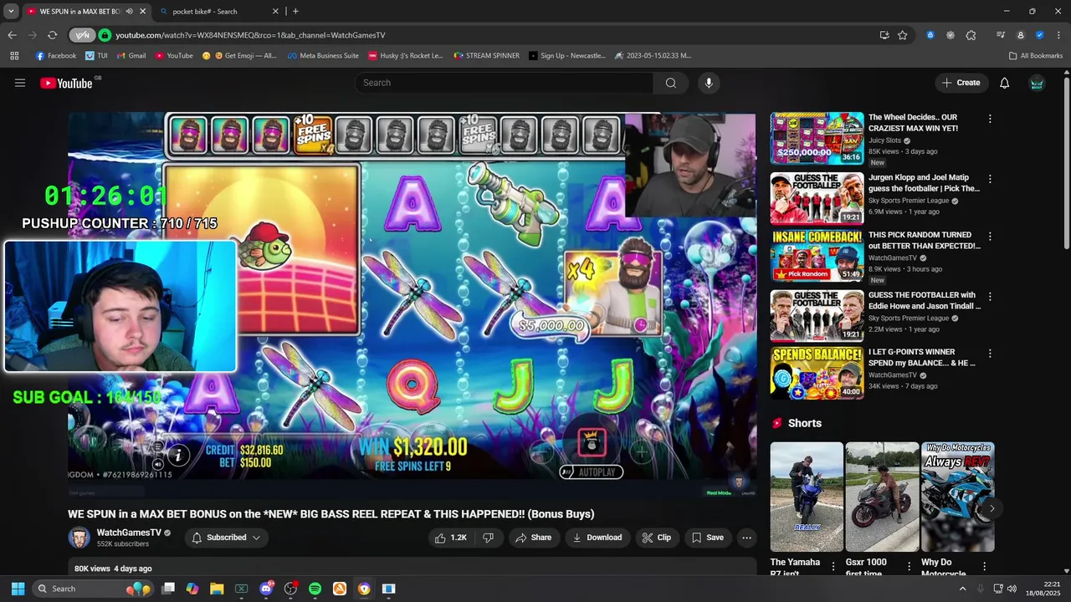This screenshot has width=1071, height=602.
Task: Share the video
Action: [x=533, y=538]
